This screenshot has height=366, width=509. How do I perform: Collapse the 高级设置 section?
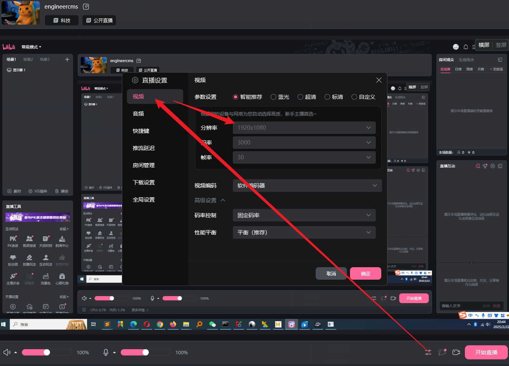pos(223,200)
